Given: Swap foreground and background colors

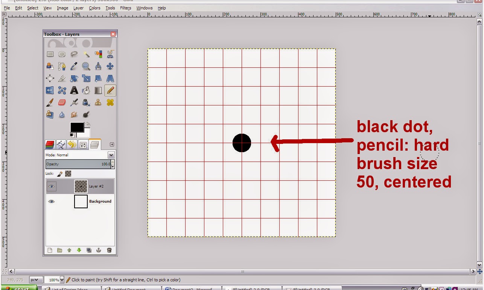Looking at the screenshot, I should pos(88,124).
